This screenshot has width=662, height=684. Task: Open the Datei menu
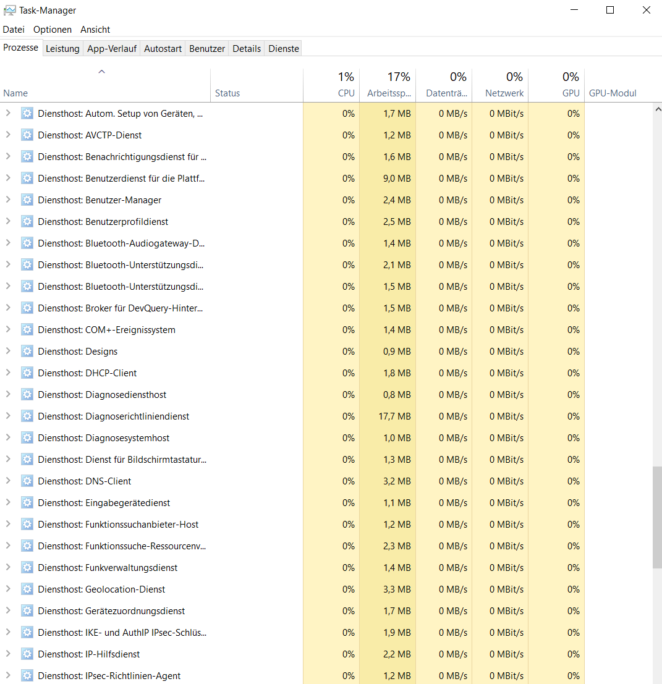(14, 29)
